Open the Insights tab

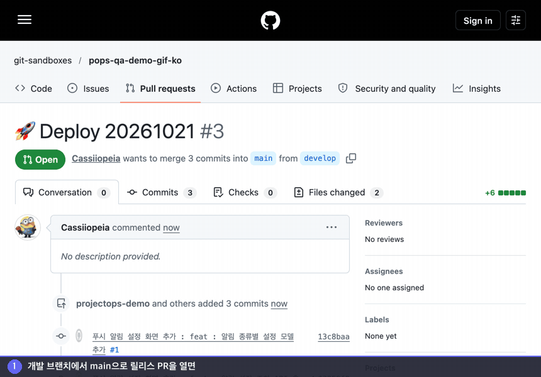pyautogui.click(x=476, y=89)
